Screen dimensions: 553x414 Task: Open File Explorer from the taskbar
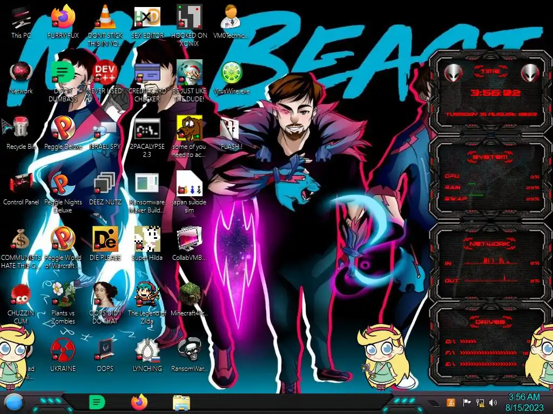click(x=181, y=403)
